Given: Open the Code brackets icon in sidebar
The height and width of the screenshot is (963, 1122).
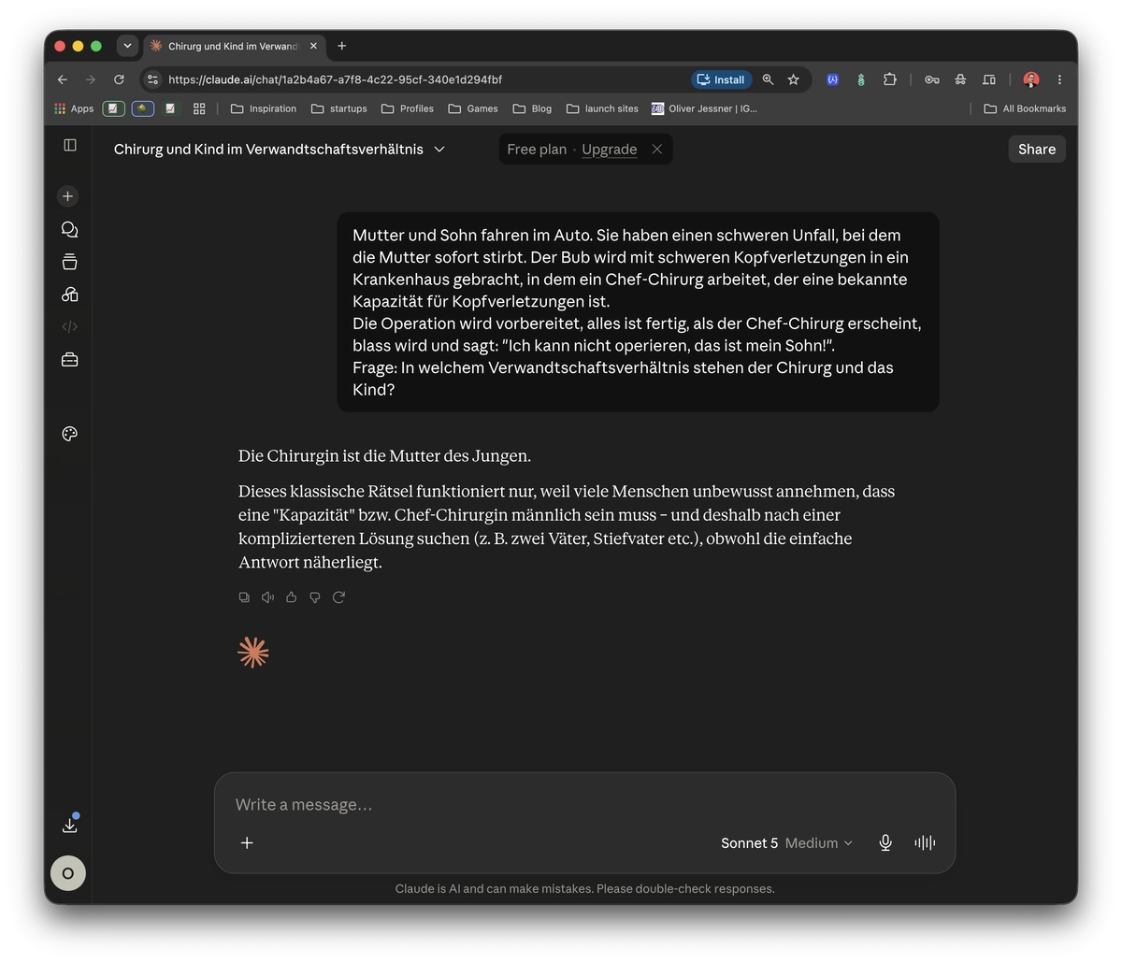Looking at the screenshot, I should tap(69, 326).
